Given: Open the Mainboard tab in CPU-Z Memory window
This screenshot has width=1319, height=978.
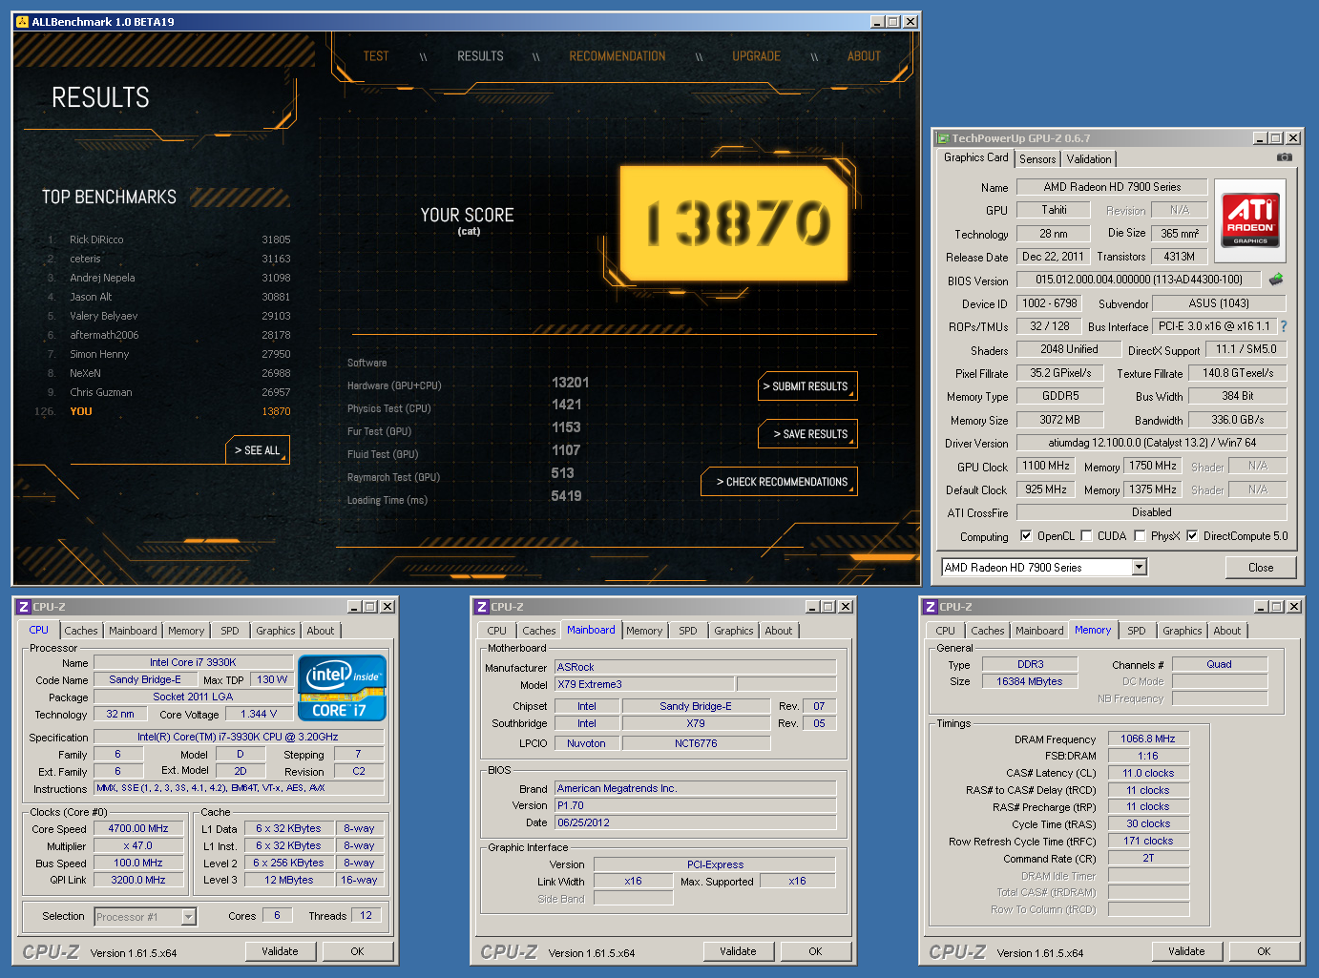Looking at the screenshot, I should pyautogui.click(x=1039, y=631).
